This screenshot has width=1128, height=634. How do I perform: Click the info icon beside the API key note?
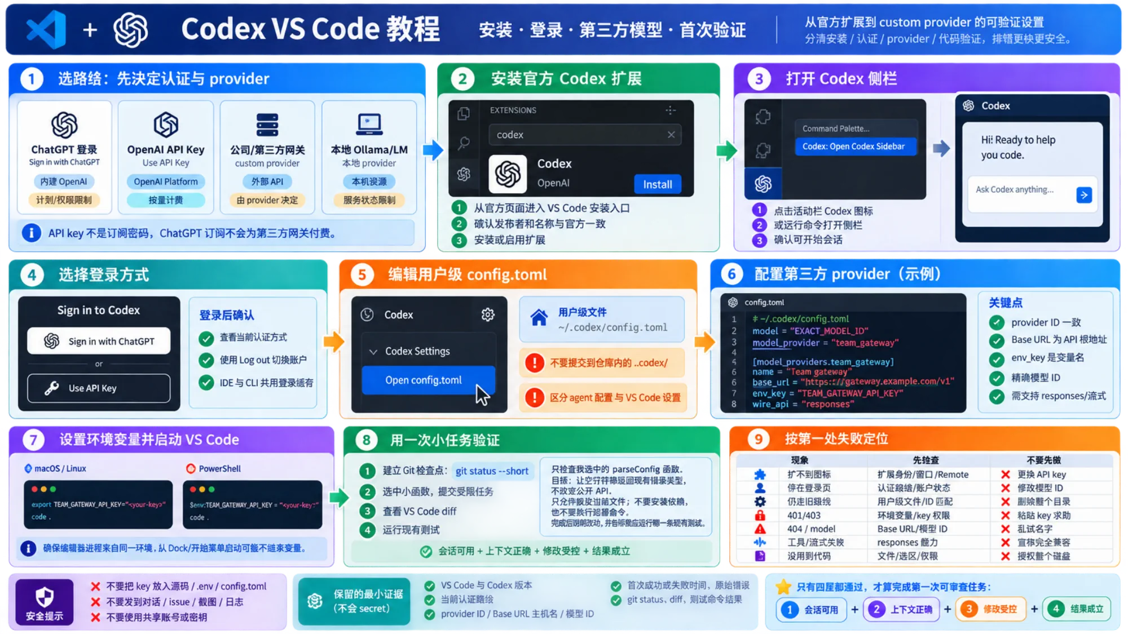point(32,233)
